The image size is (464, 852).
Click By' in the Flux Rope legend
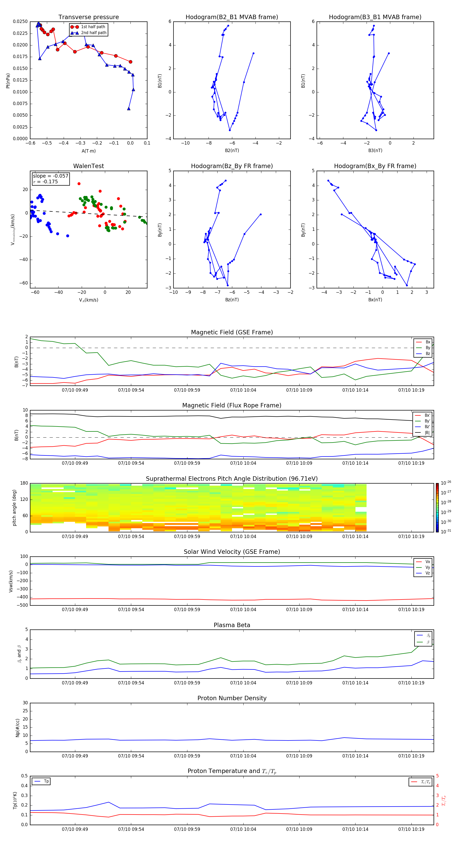click(423, 421)
